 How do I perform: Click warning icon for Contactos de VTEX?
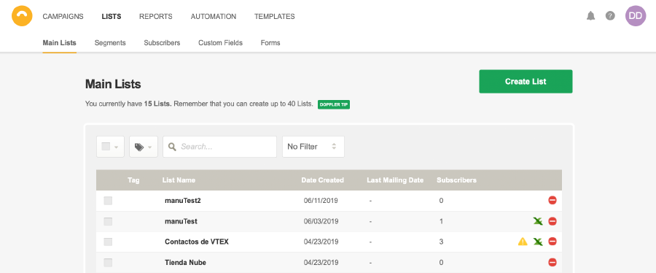pyautogui.click(x=523, y=242)
